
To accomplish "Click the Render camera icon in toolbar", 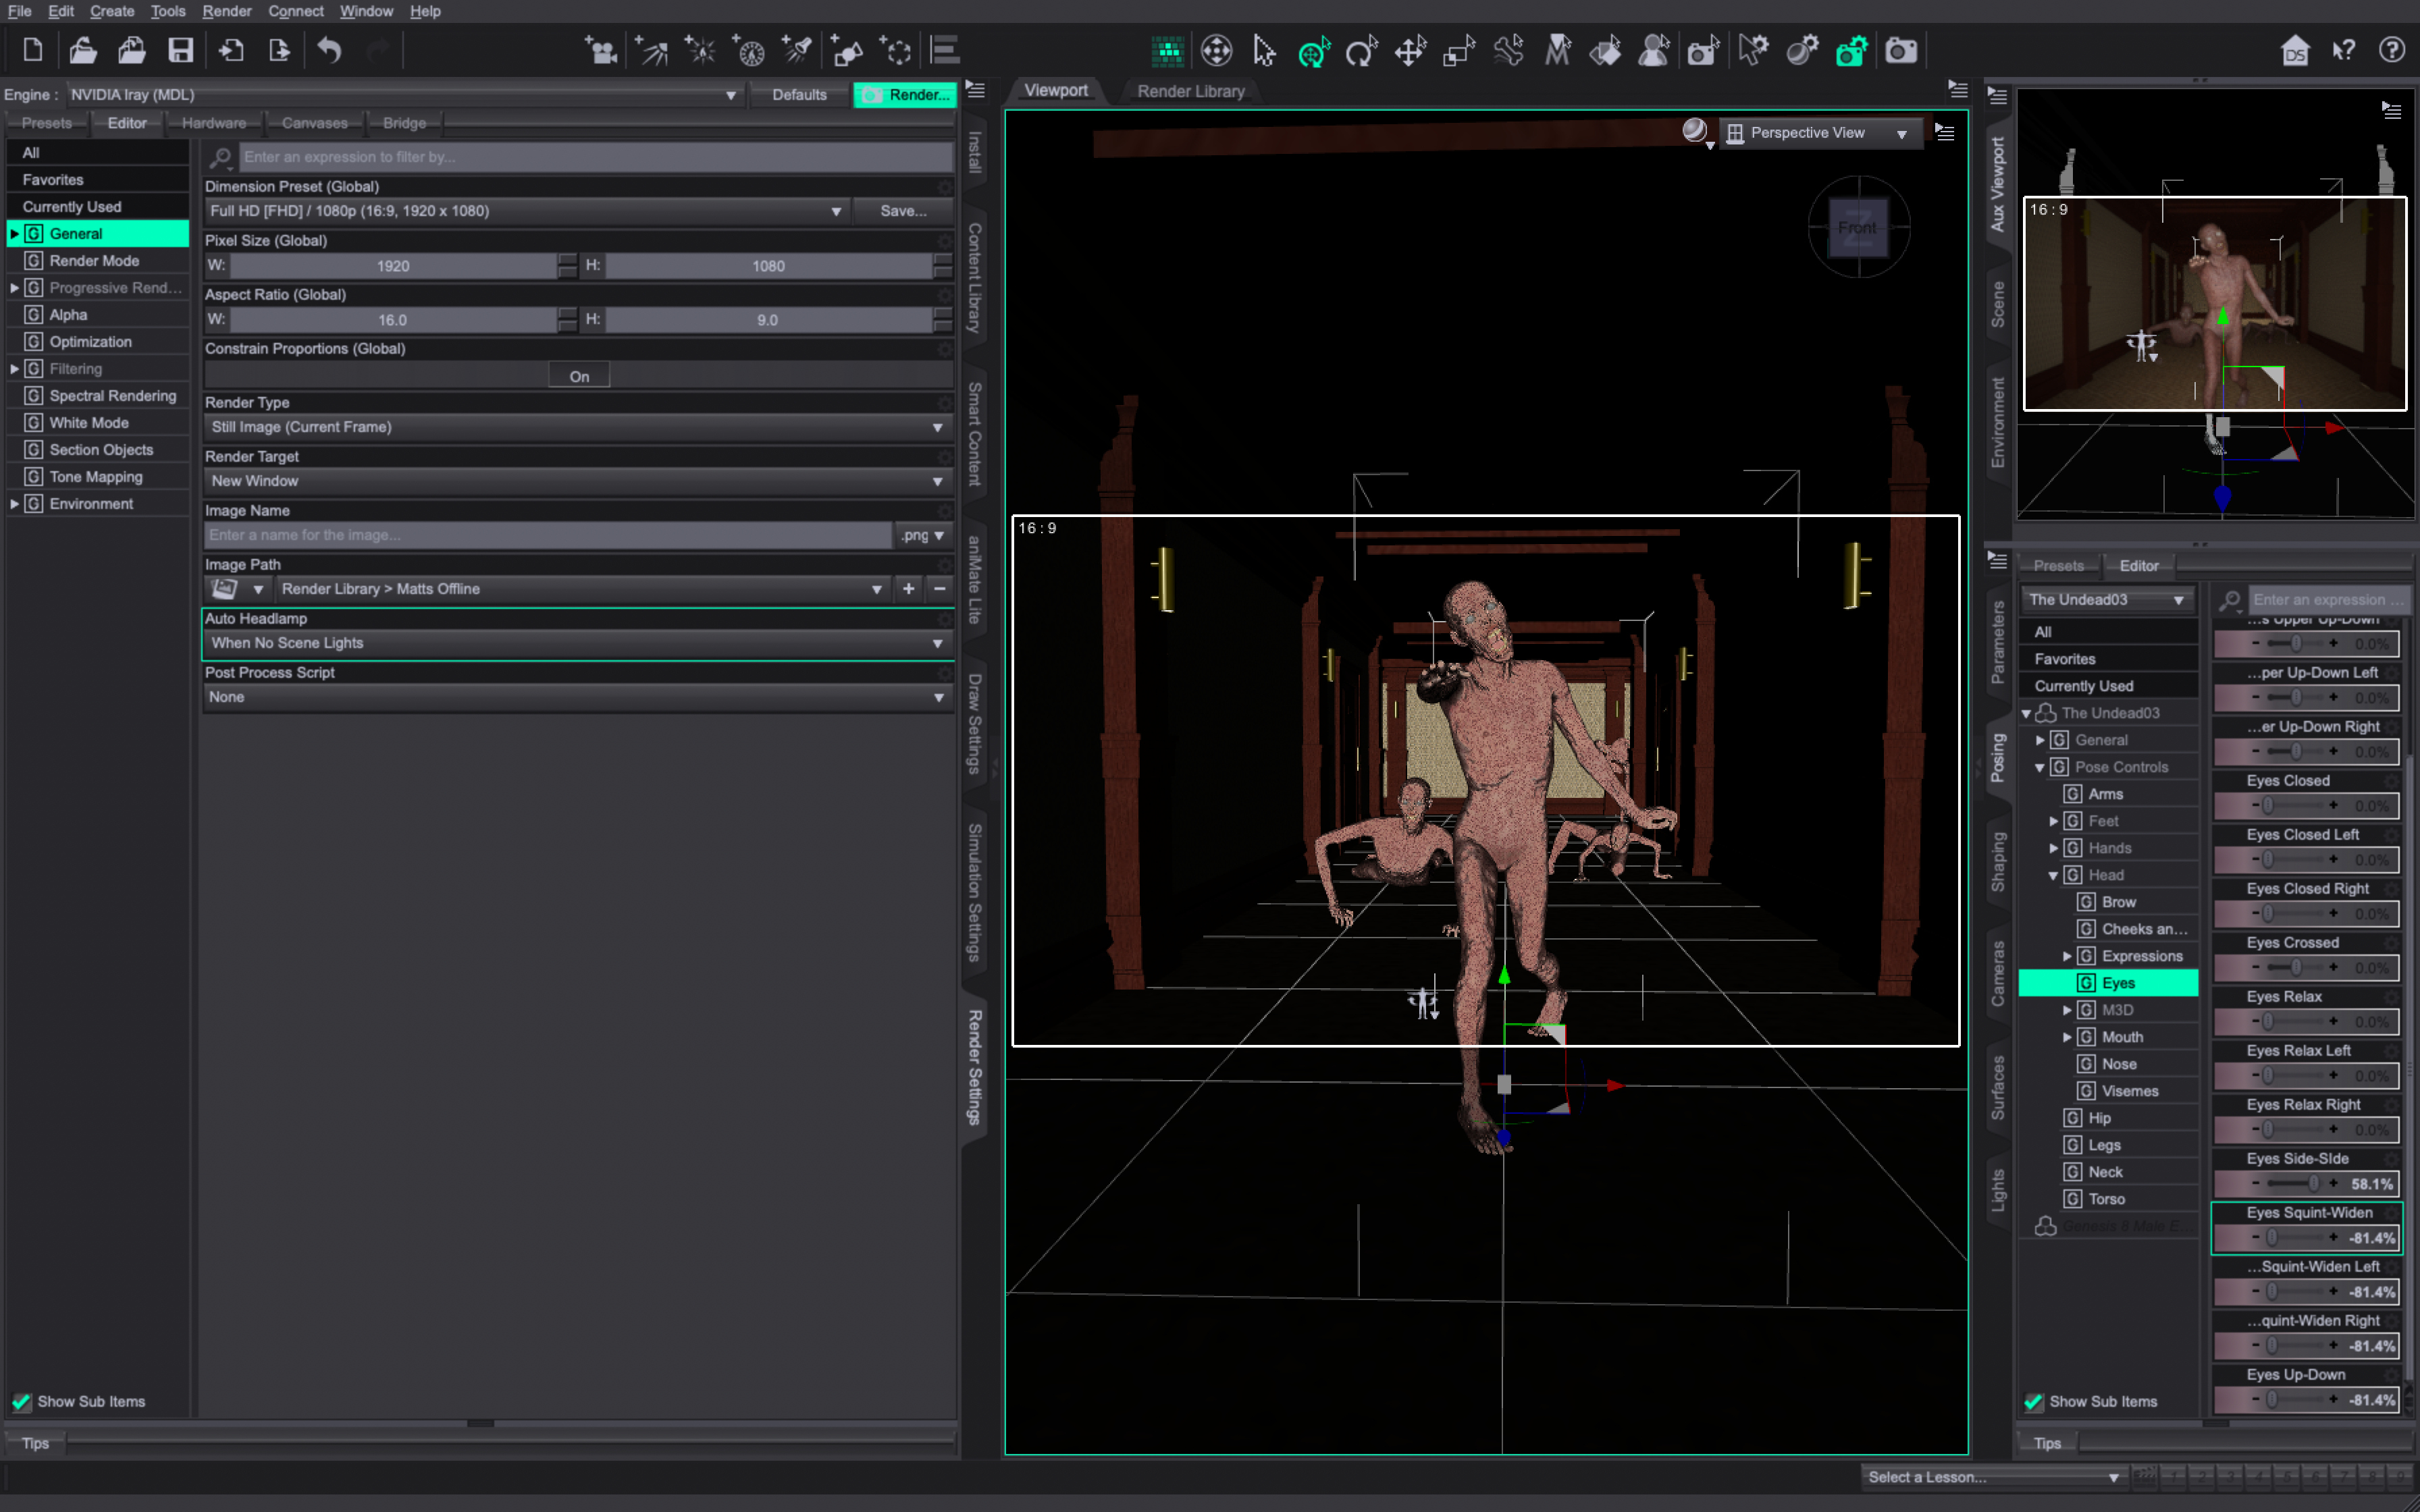I will (1900, 51).
